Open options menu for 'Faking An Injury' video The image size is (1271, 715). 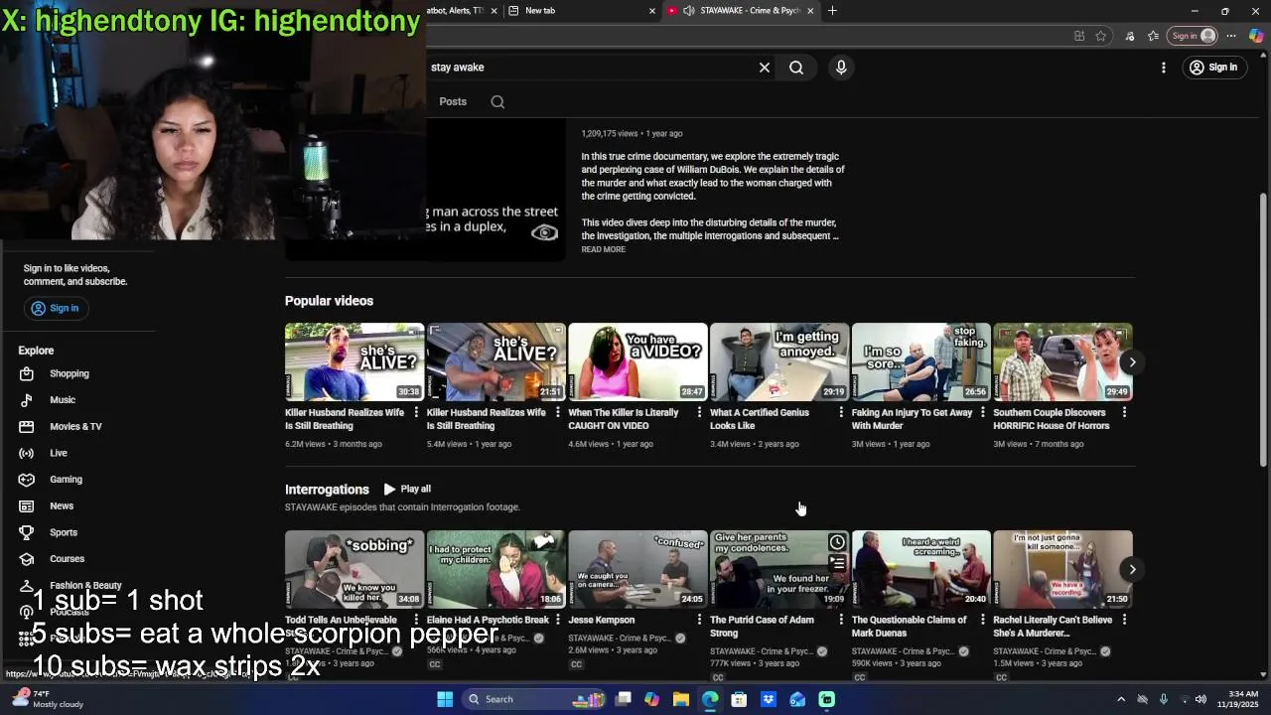click(x=983, y=412)
